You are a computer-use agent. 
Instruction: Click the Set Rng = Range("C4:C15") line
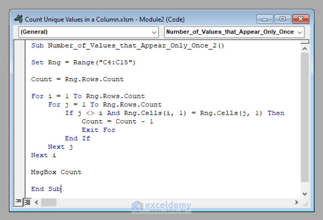[83, 62]
